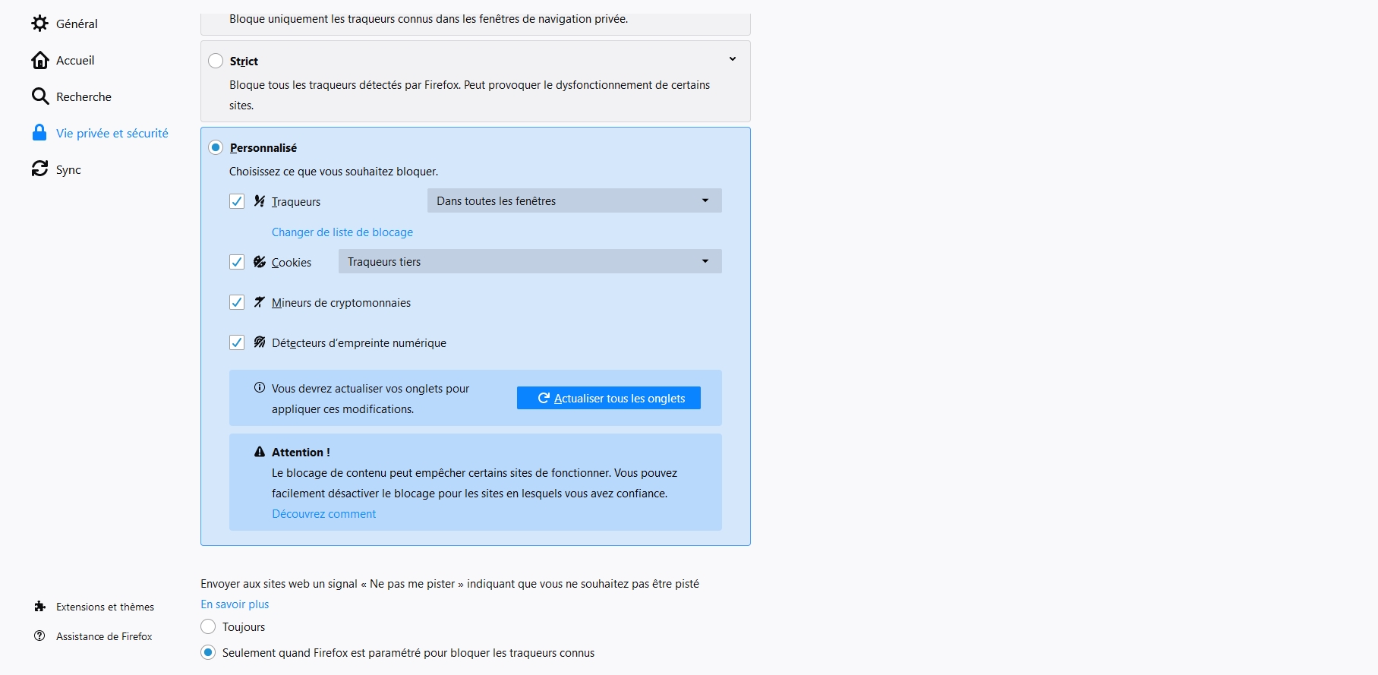Viewport: 1378px width, 675px height.
Task: Disable Mineurs de cryptomonnaies blocking
Action: tap(237, 302)
